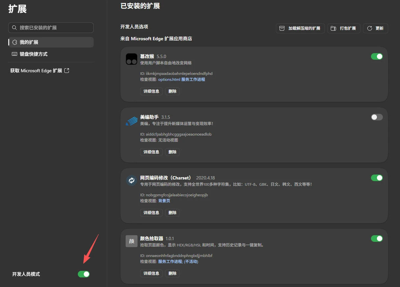Click the 扩展 page title
This screenshot has height=287, width=400.
pos(17,9)
